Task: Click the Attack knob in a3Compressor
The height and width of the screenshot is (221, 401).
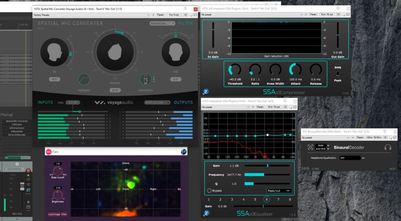Action: click(295, 70)
